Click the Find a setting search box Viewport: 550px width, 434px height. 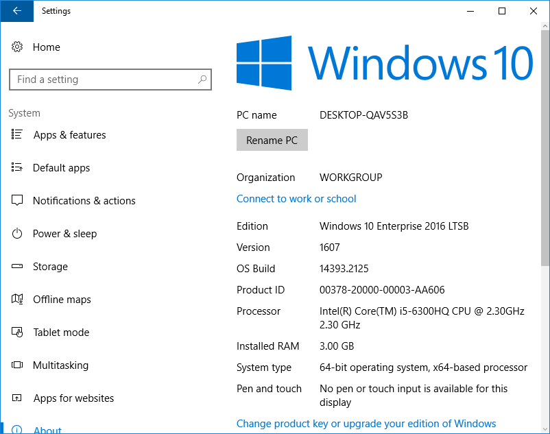click(x=110, y=80)
